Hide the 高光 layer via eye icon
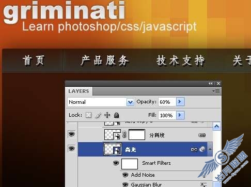 pos(71,148)
